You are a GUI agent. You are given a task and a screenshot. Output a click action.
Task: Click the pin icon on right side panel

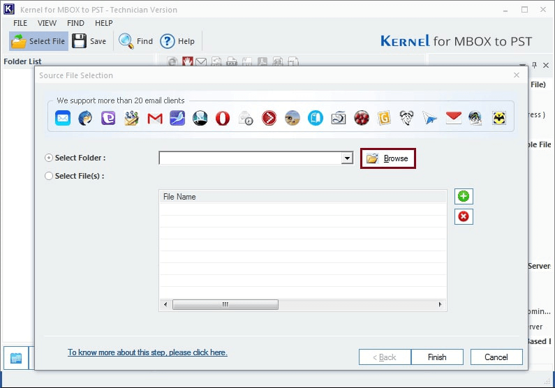pos(535,65)
